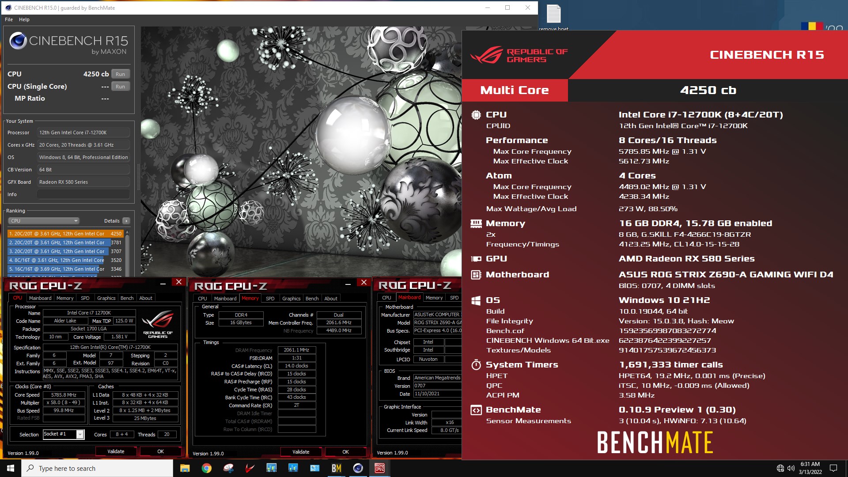Open Bench tab in first CPU-Z window
The width and height of the screenshot is (848, 477).
(x=127, y=298)
